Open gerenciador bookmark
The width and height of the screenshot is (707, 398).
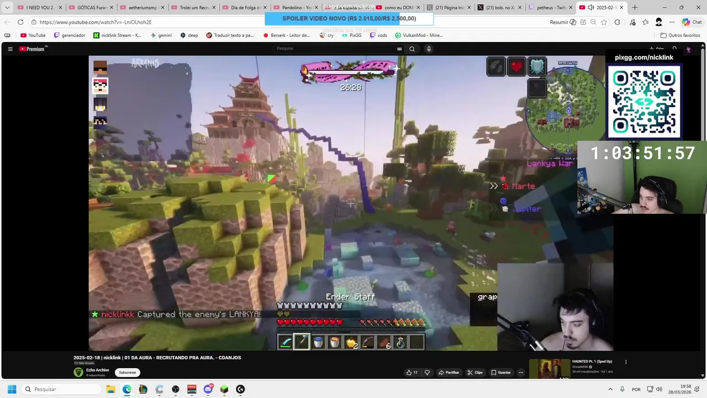(x=70, y=35)
